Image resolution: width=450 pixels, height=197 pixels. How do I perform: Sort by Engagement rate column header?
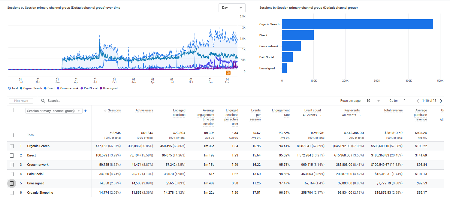tap(281, 113)
